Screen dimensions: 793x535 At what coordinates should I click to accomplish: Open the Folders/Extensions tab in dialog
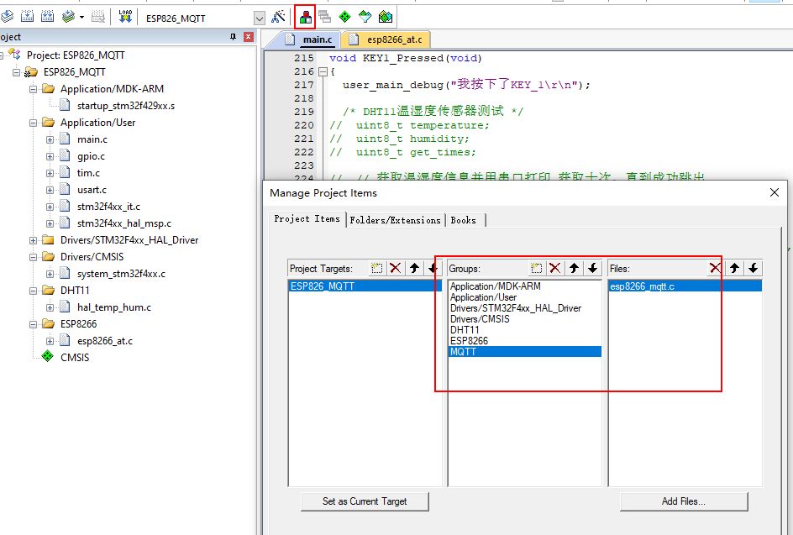[x=395, y=220]
